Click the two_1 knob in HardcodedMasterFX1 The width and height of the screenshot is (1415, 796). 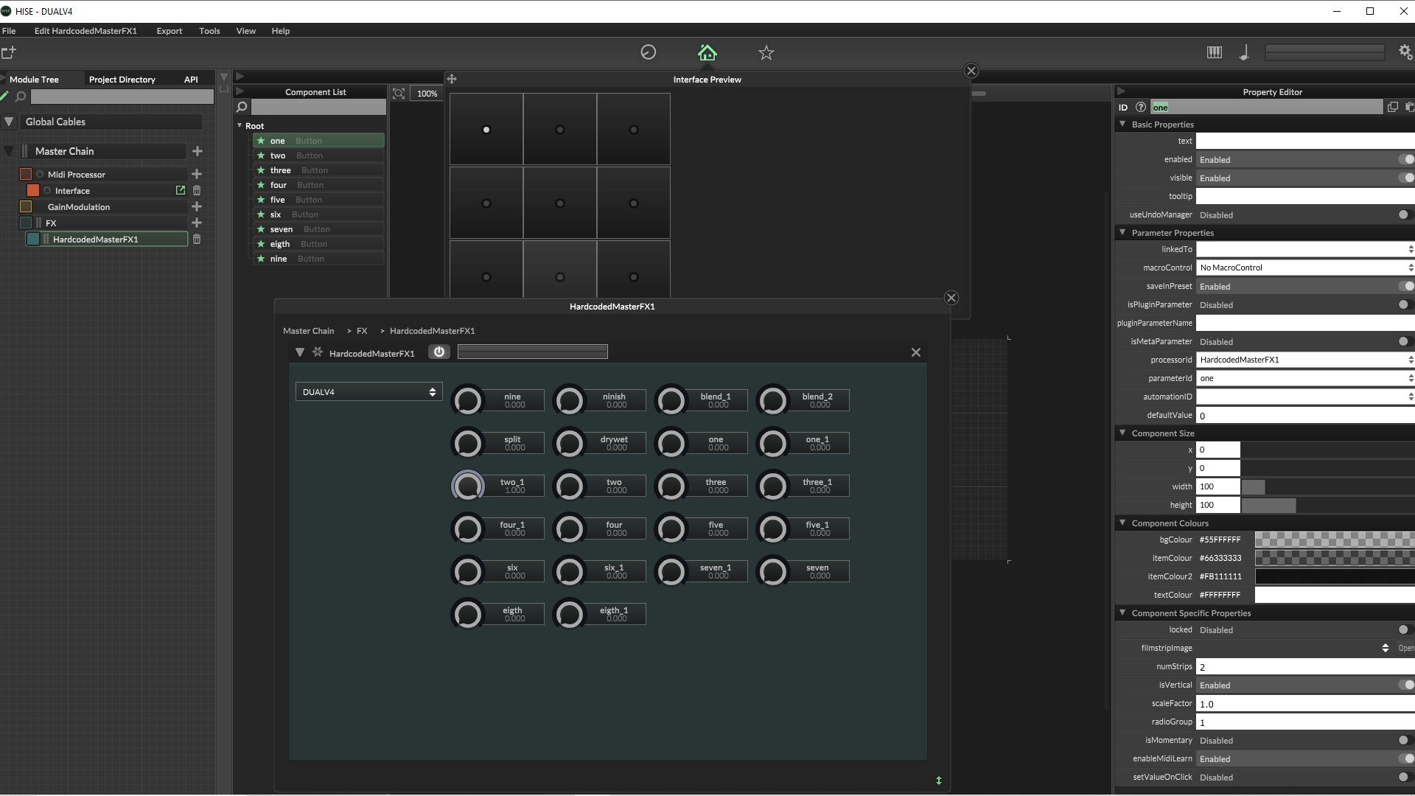(x=468, y=486)
